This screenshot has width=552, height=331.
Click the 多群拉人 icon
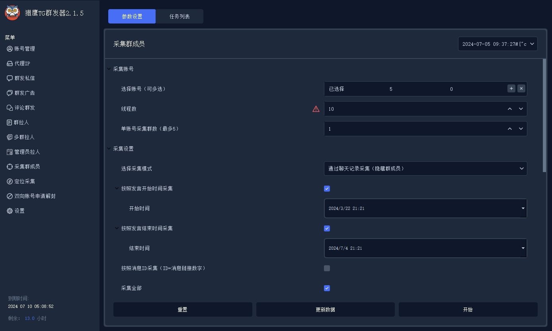10,137
